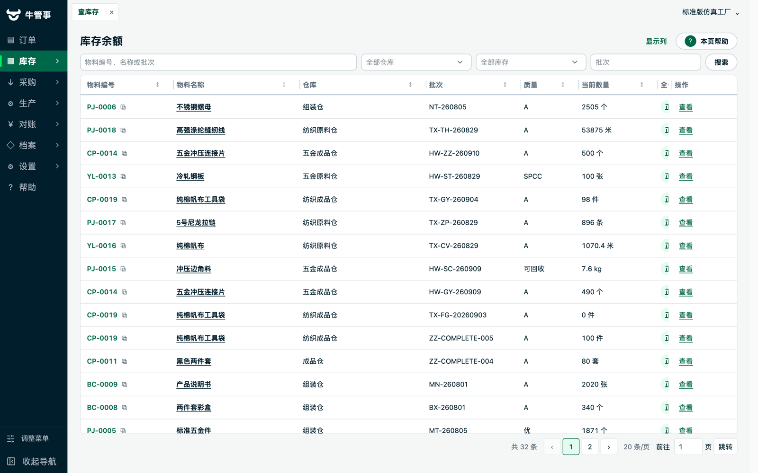Click the 显示列 link
This screenshot has height=473, width=758.
[x=656, y=41]
